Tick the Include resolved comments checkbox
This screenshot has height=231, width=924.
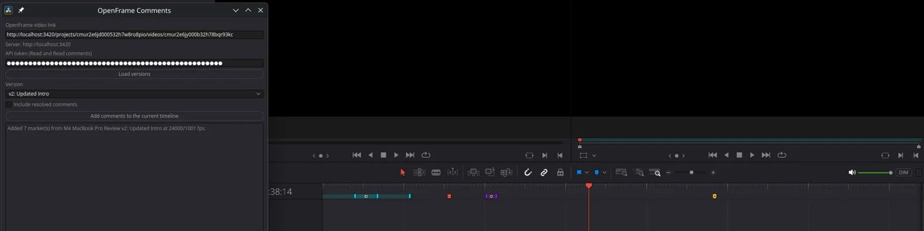pyautogui.click(x=9, y=104)
